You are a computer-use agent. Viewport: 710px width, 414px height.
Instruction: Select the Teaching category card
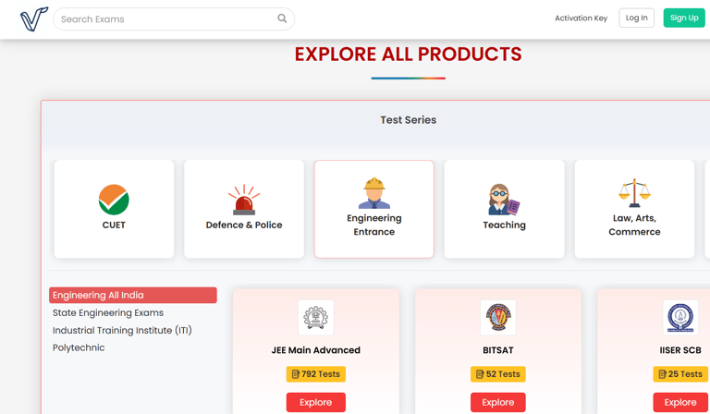505,209
